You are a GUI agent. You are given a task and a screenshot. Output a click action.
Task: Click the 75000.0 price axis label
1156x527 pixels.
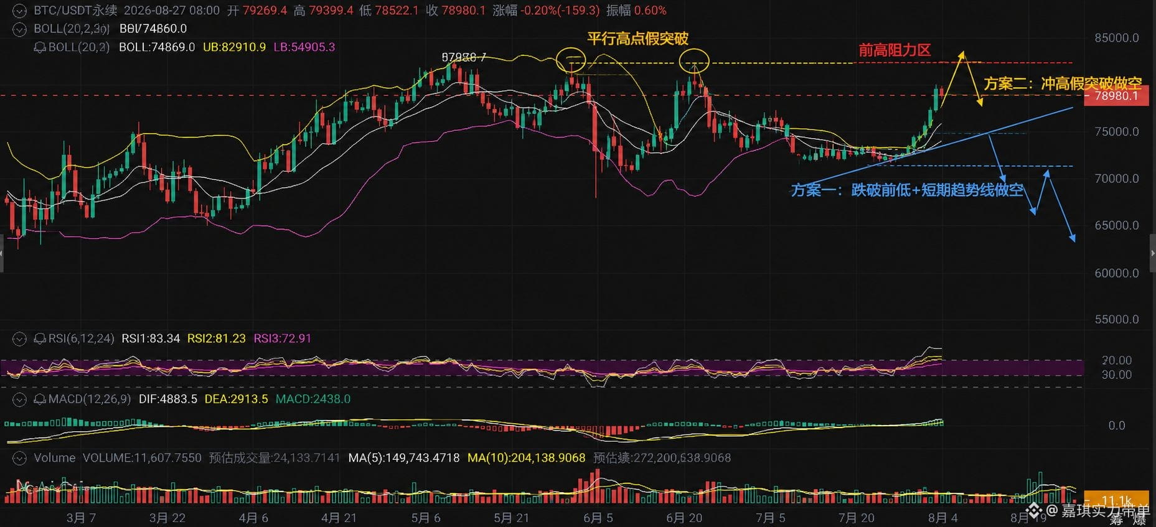click(1117, 132)
